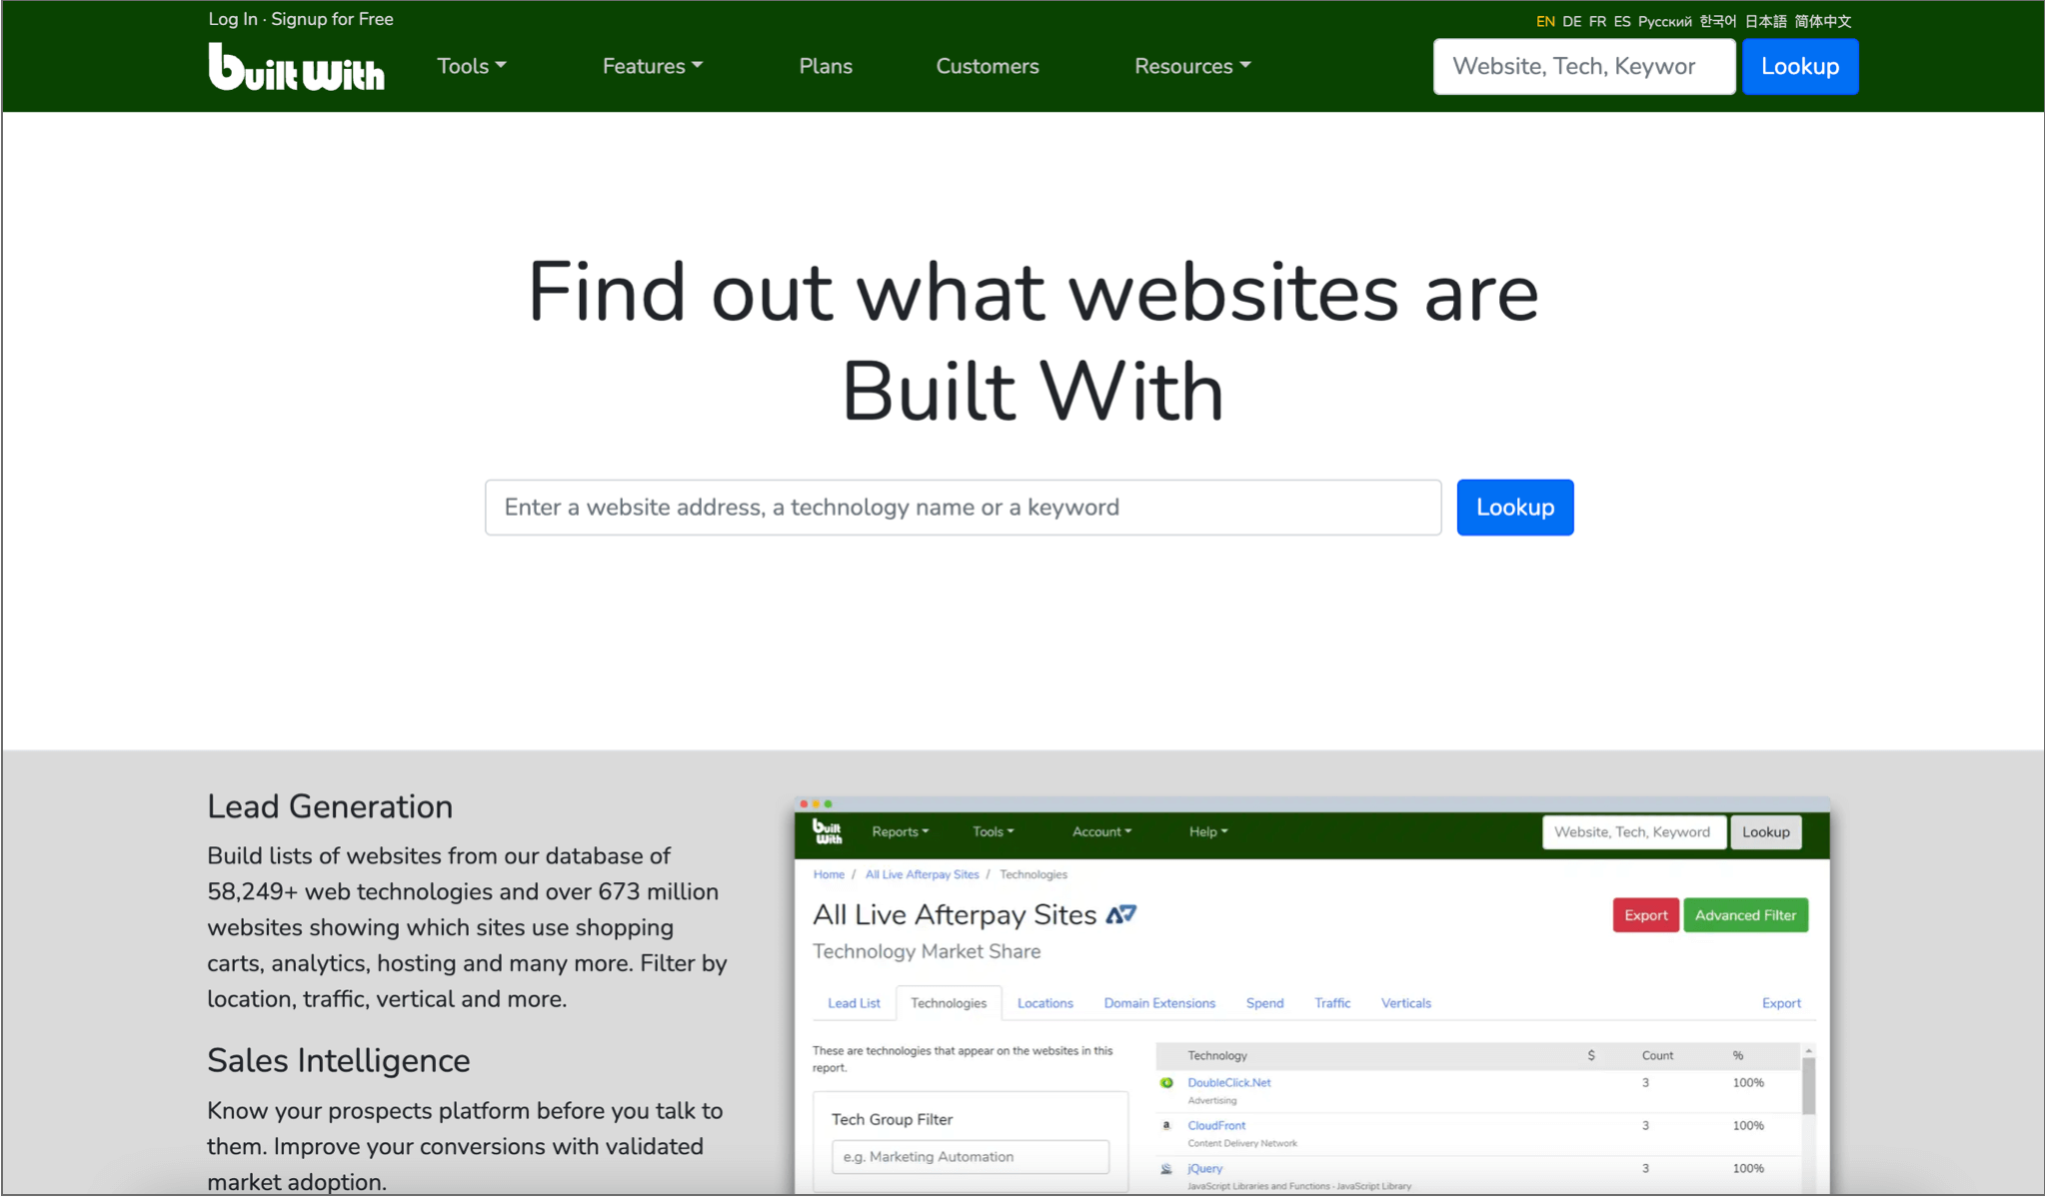2045x1197 pixels.
Task: Open the Tools dropdown menu
Action: [471, 66]
